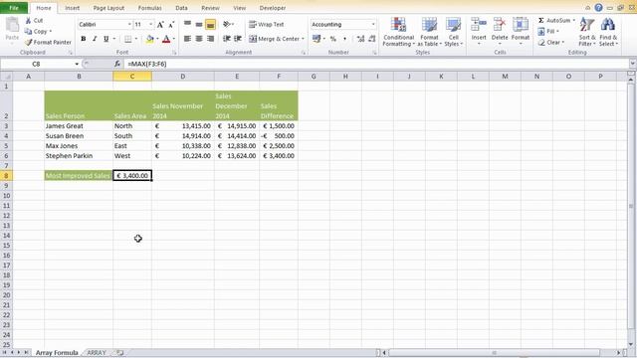Image resolution: width=637 pixels, height=358 pixels.
Task: Toggle Middle Align
Action: click(199, 24)
